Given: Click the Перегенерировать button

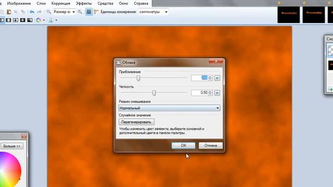Looking at the screenshot, I should click(x=136, y=122).
